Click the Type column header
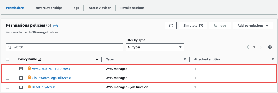This screenshot has width=278, height=93. pos(110,59)
